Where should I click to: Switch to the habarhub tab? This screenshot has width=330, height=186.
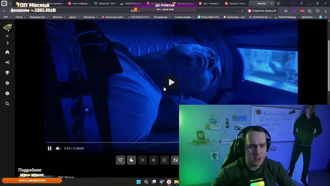click(105, 3)
